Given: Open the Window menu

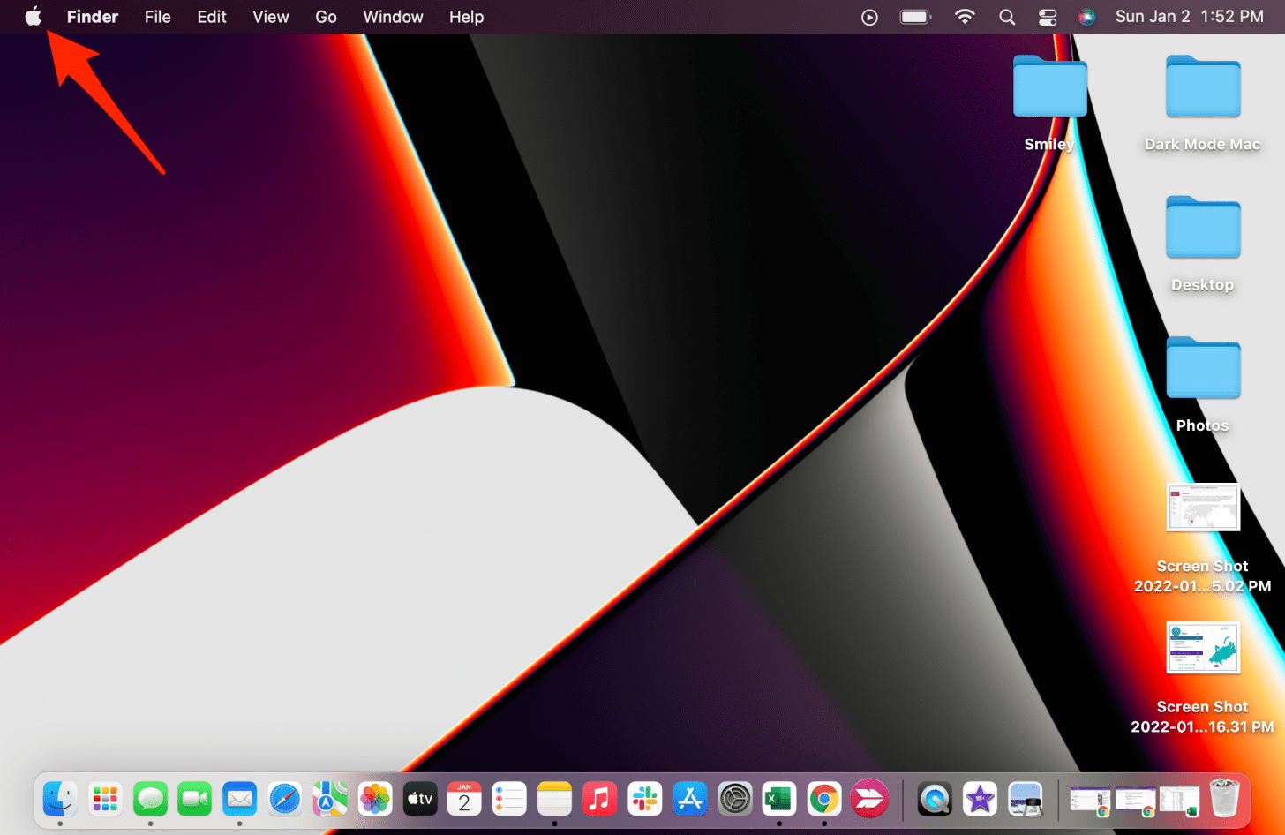Looking at the screenshot, I should point(394,17).
